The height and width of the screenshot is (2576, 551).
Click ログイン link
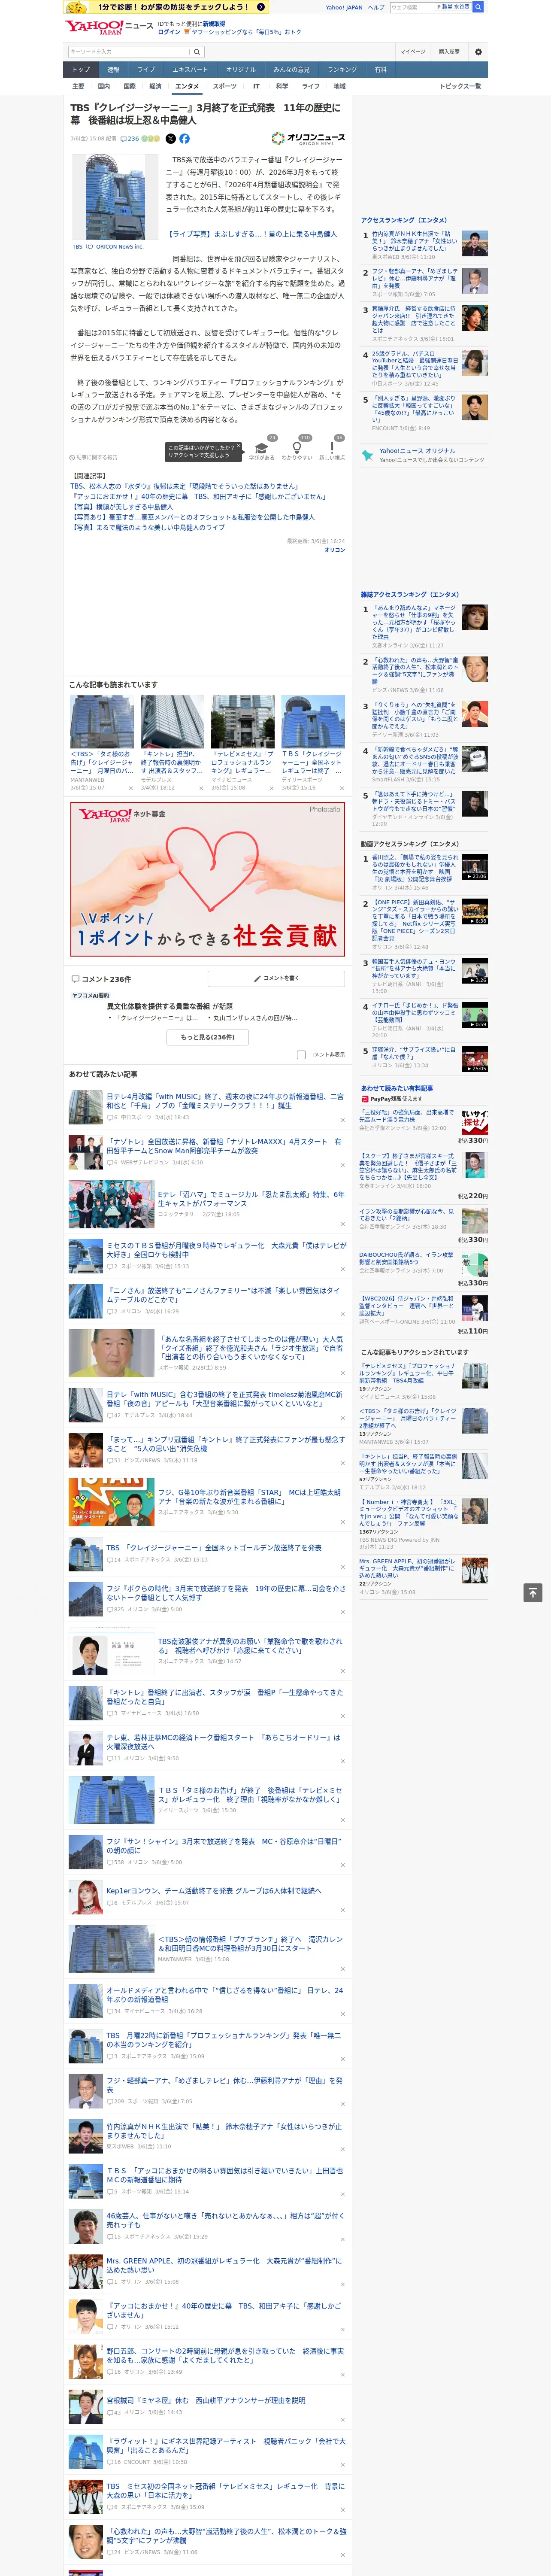(169, 32)
